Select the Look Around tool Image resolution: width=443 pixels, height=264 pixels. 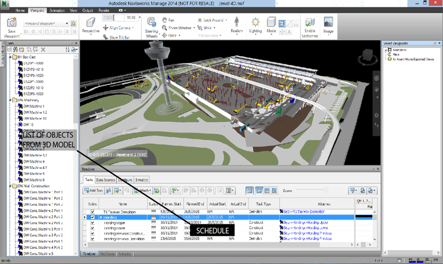point(211,20)
